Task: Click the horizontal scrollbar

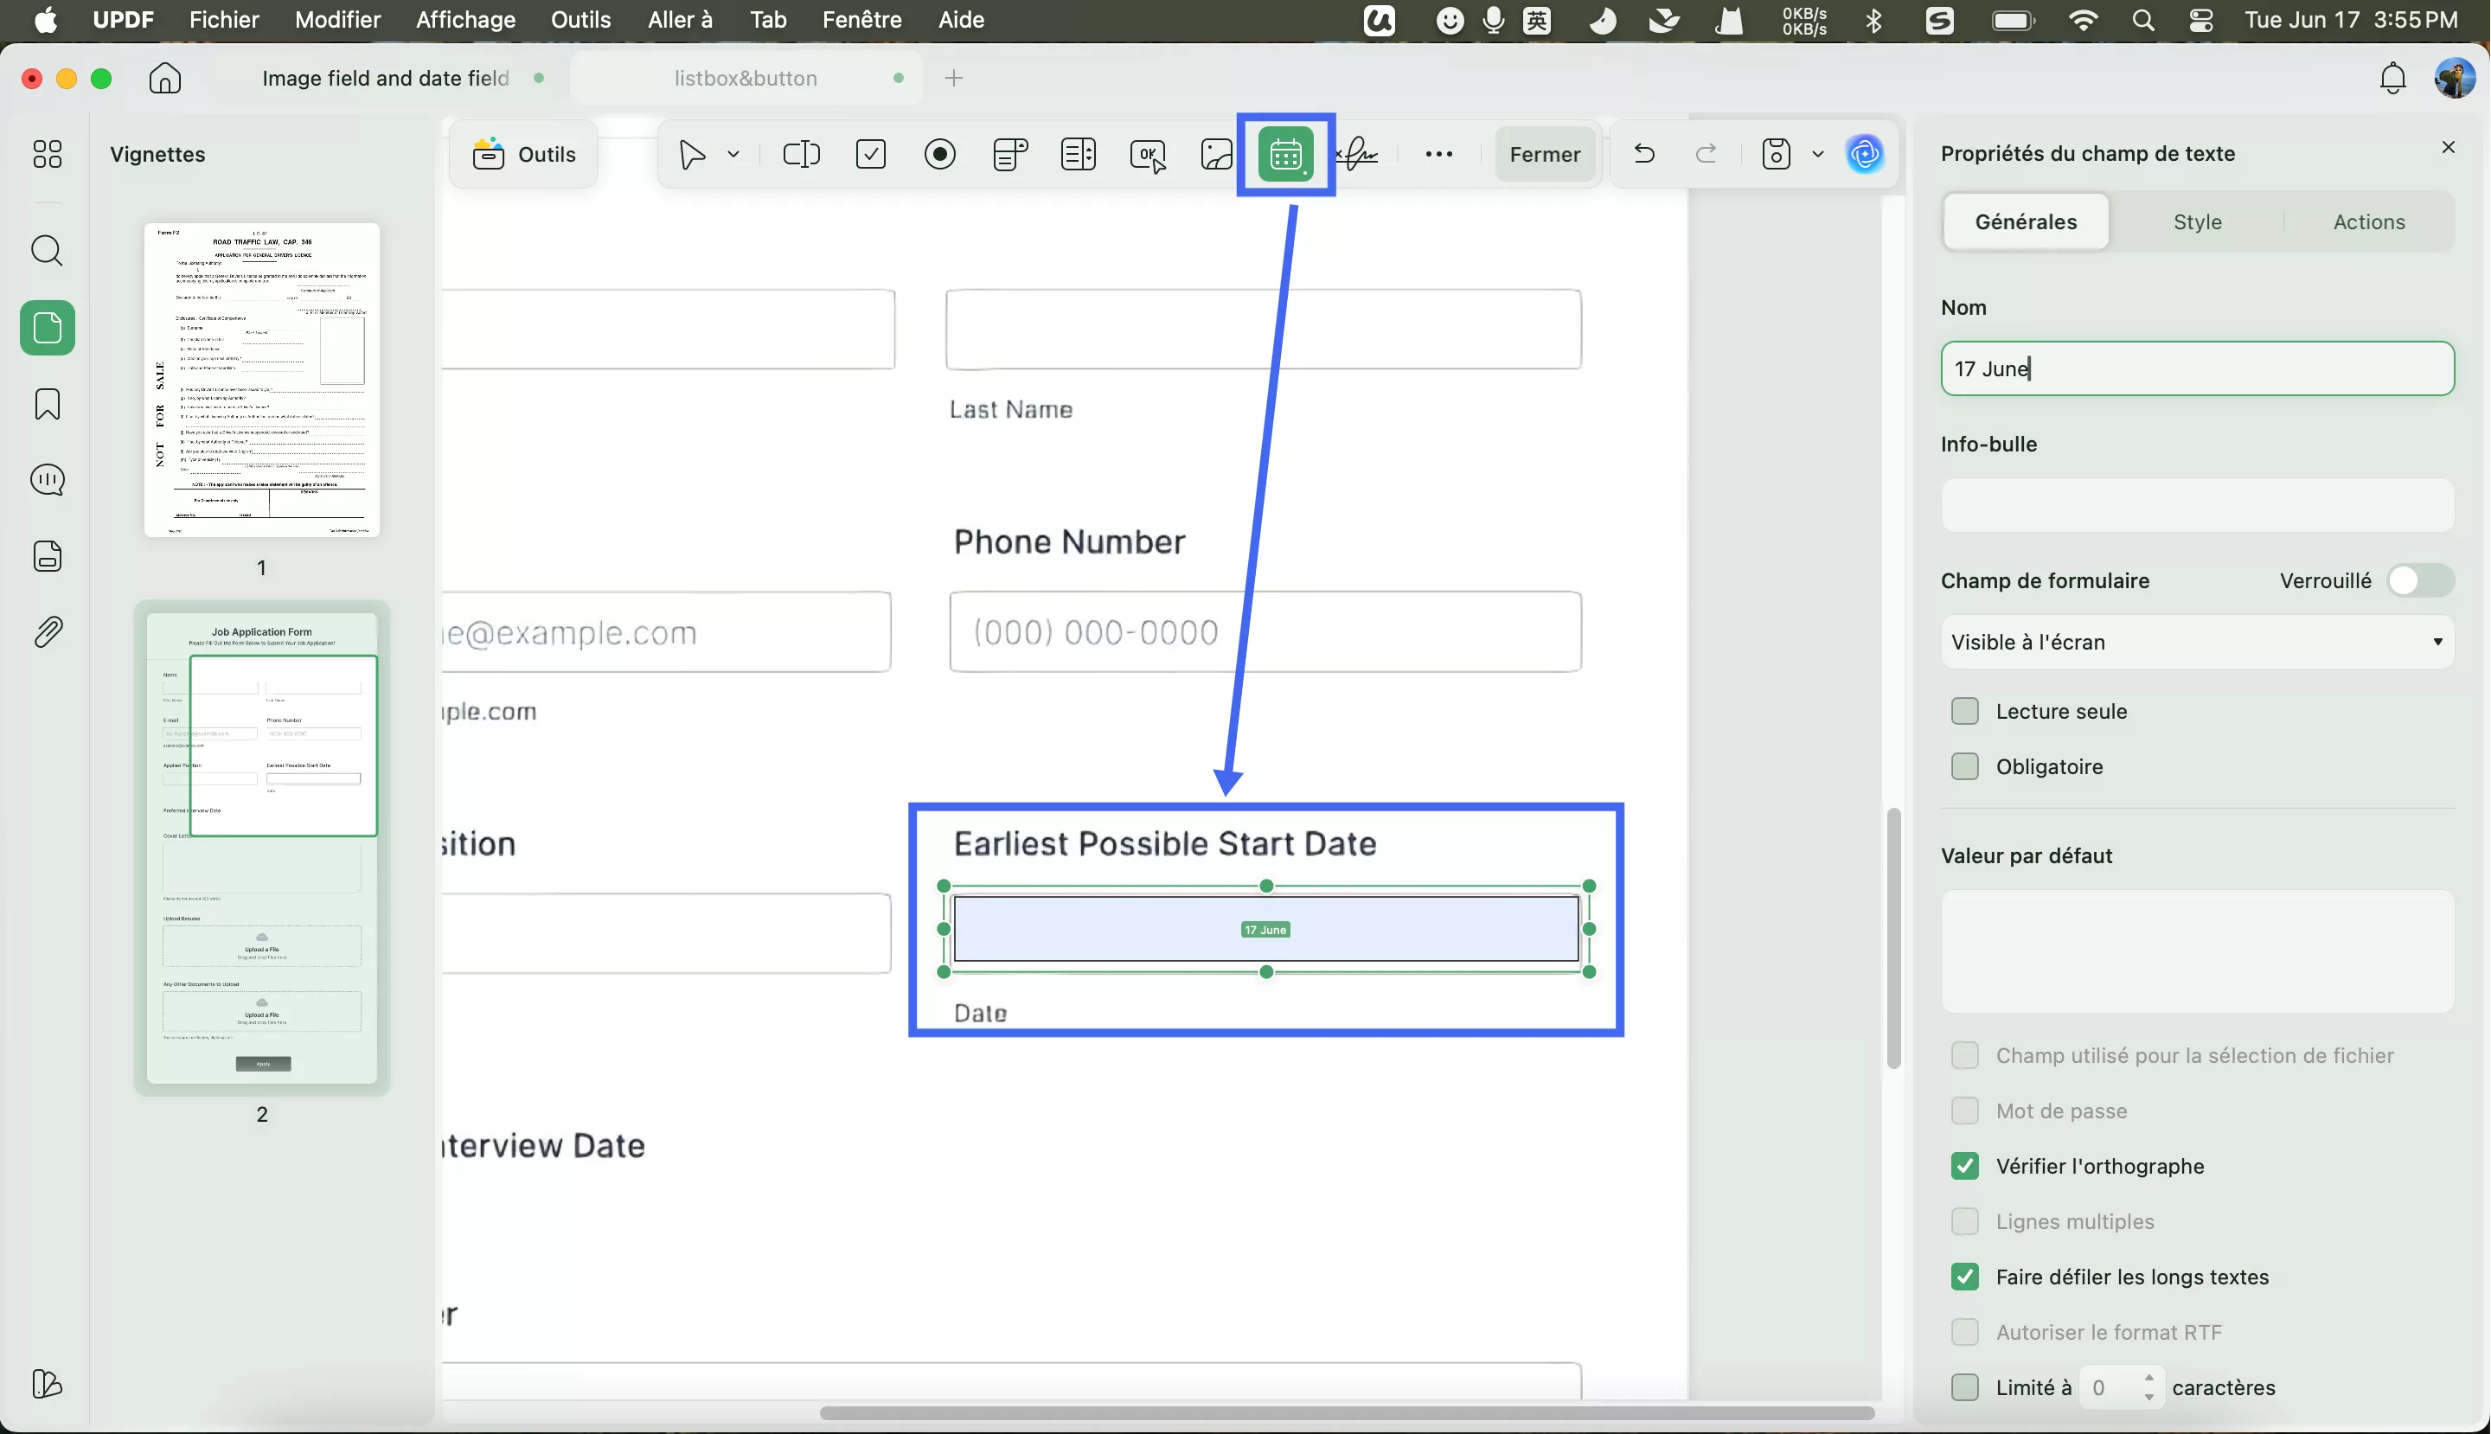Action: [1346, 1412]
